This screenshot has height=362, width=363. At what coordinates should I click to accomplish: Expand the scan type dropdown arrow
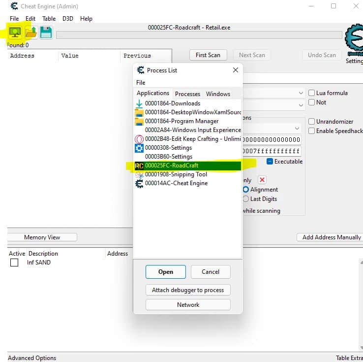pos(301,93)
